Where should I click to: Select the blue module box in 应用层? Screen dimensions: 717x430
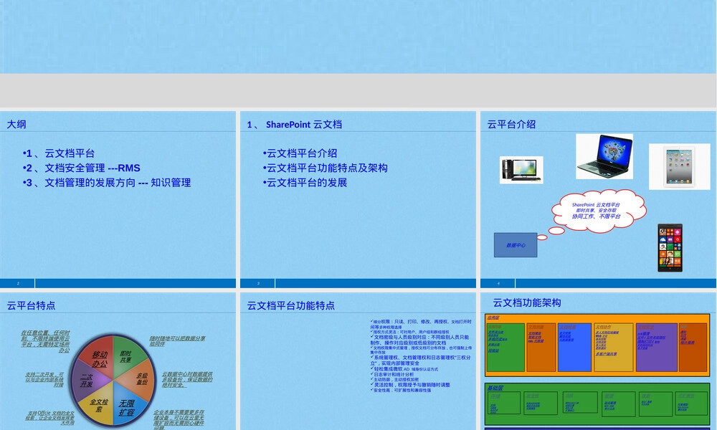tap(575, 348)
